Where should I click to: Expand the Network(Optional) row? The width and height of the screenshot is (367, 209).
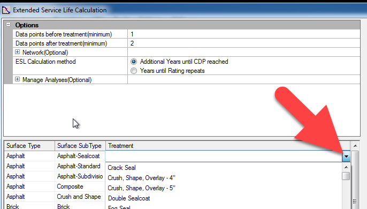(x=17, y=52)
